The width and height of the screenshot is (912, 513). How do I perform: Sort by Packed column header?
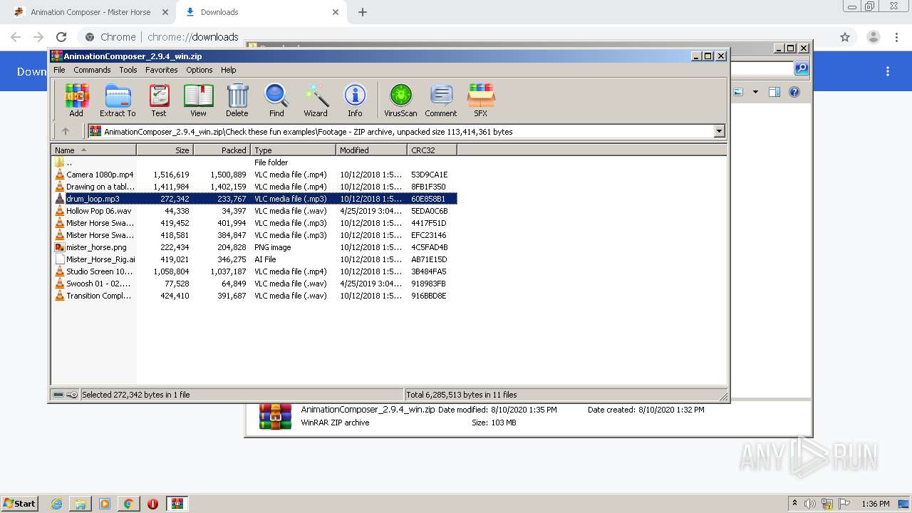coord(222,150)
